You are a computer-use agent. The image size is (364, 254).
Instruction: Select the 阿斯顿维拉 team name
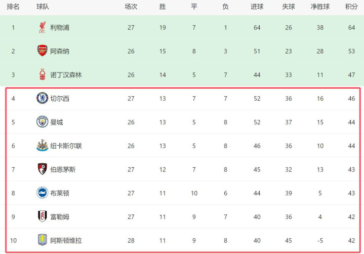[66, 240]
